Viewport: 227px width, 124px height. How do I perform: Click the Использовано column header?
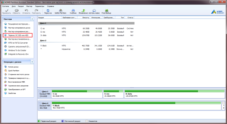click(x=96, y=18)
